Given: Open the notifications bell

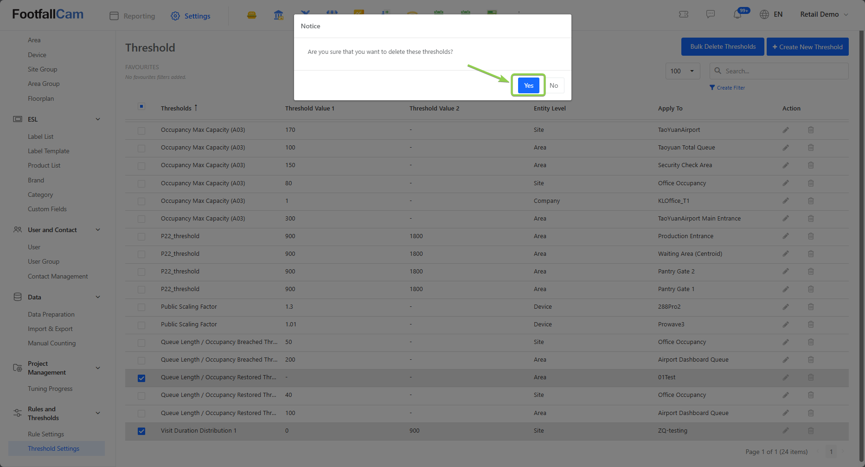Looking at the screenshot, I should click(737, 14).
